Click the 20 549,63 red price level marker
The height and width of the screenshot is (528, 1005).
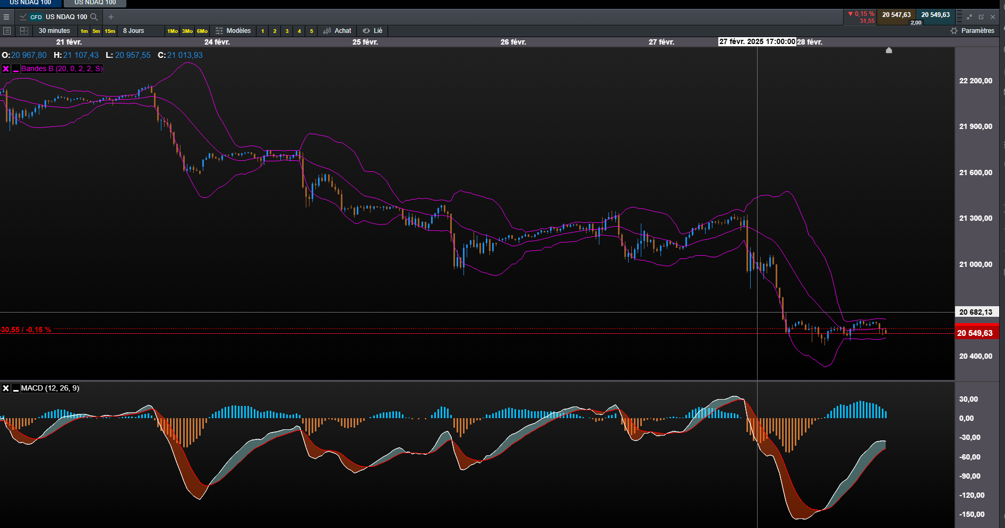click(974, 333)
